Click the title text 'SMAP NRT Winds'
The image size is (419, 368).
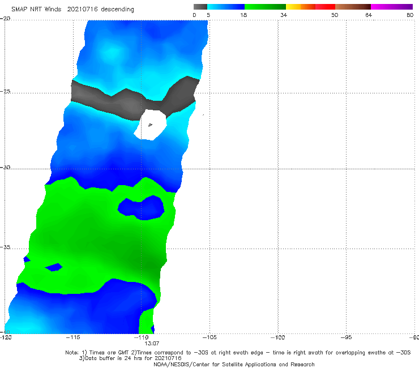36,10
